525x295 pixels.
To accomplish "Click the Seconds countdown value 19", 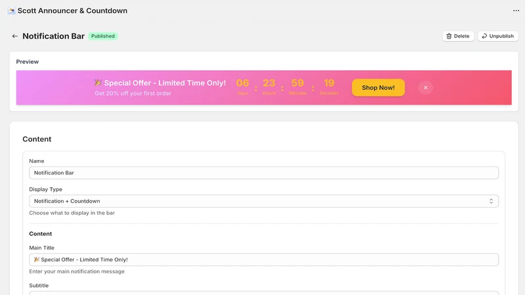I will [x=329, y=83].
